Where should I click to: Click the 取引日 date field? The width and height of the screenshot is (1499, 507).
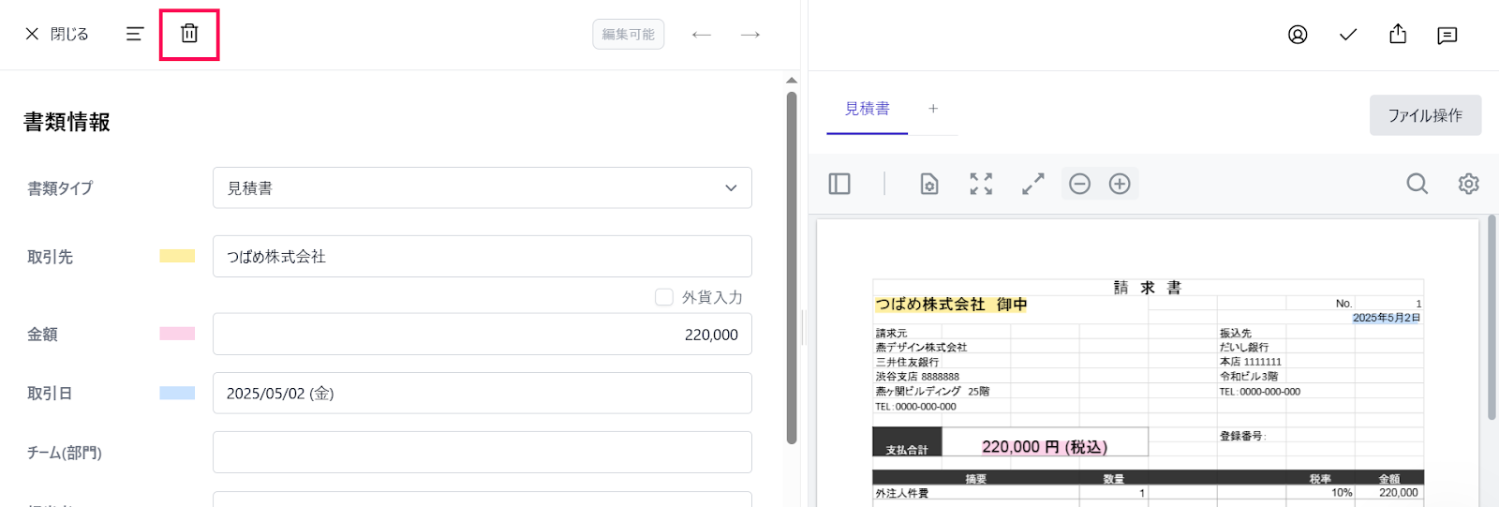tap(482, 393)
